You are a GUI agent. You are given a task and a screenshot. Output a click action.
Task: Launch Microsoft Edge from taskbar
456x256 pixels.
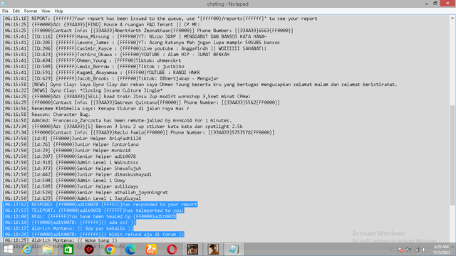click(x=130, y=250)
